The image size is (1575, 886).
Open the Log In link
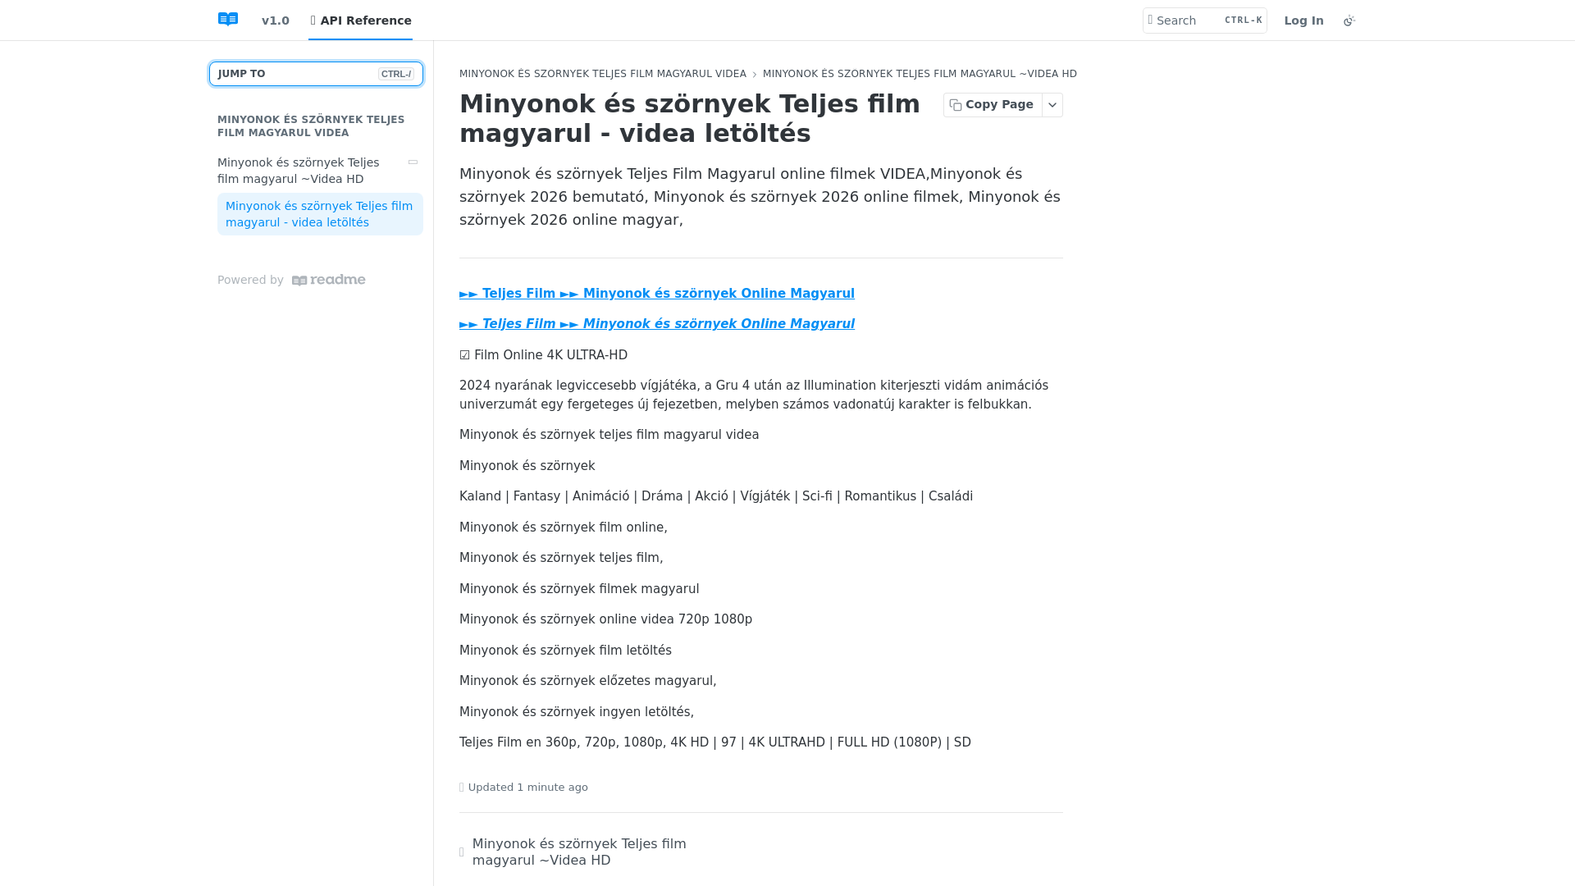point(1303,21)
